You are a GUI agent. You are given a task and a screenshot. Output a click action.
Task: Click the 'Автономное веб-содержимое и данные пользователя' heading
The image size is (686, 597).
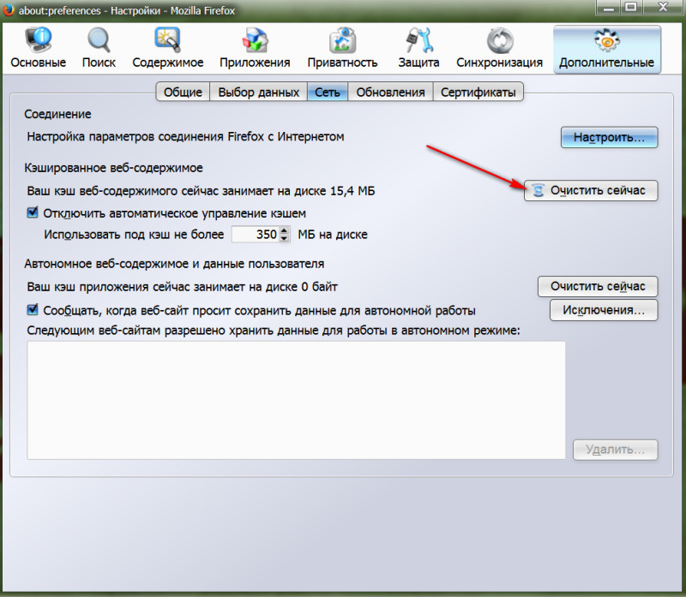click(x=174, y=264)
